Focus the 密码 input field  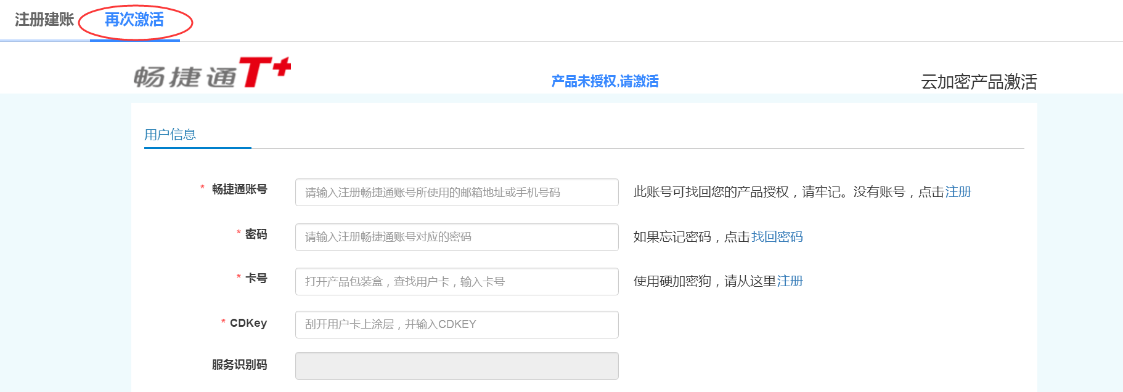(457, 237)
